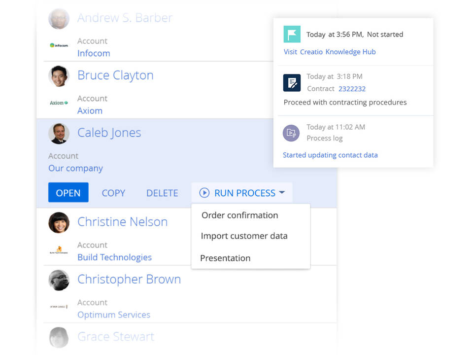Click the Axiom company logo
Screen dimensions: 473x355
[x=59, y=103]
